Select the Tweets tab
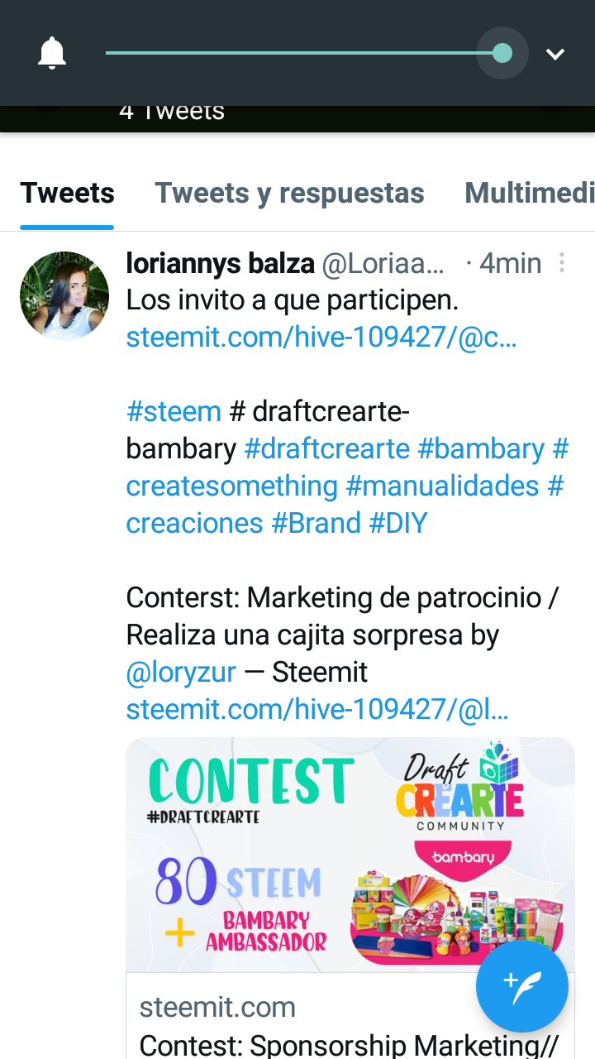This screenshot has width=595, height=1059. 67,193
